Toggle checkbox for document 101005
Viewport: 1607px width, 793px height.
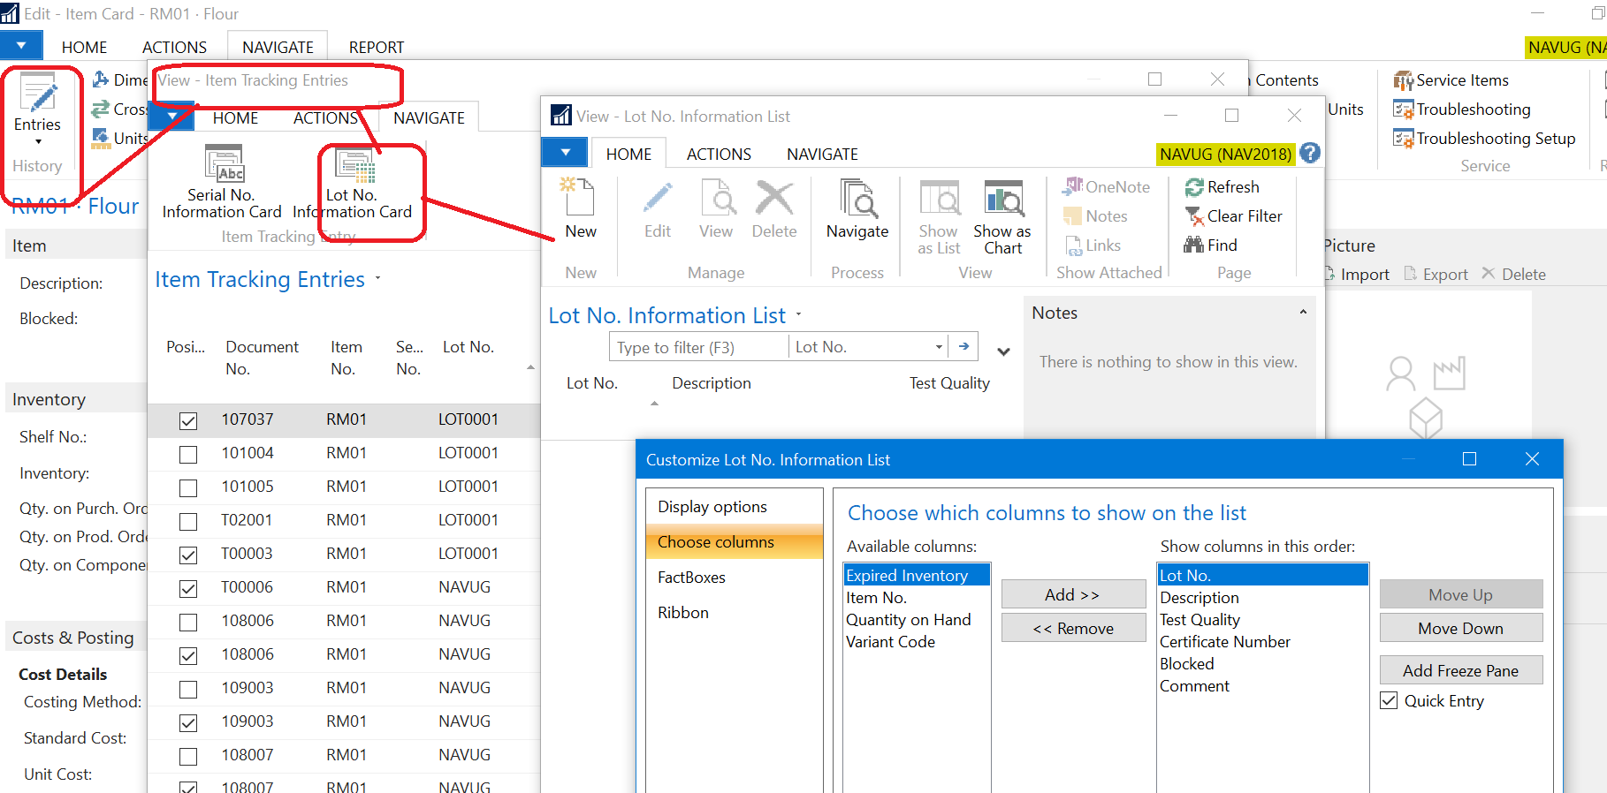click(x=188, y=487)
